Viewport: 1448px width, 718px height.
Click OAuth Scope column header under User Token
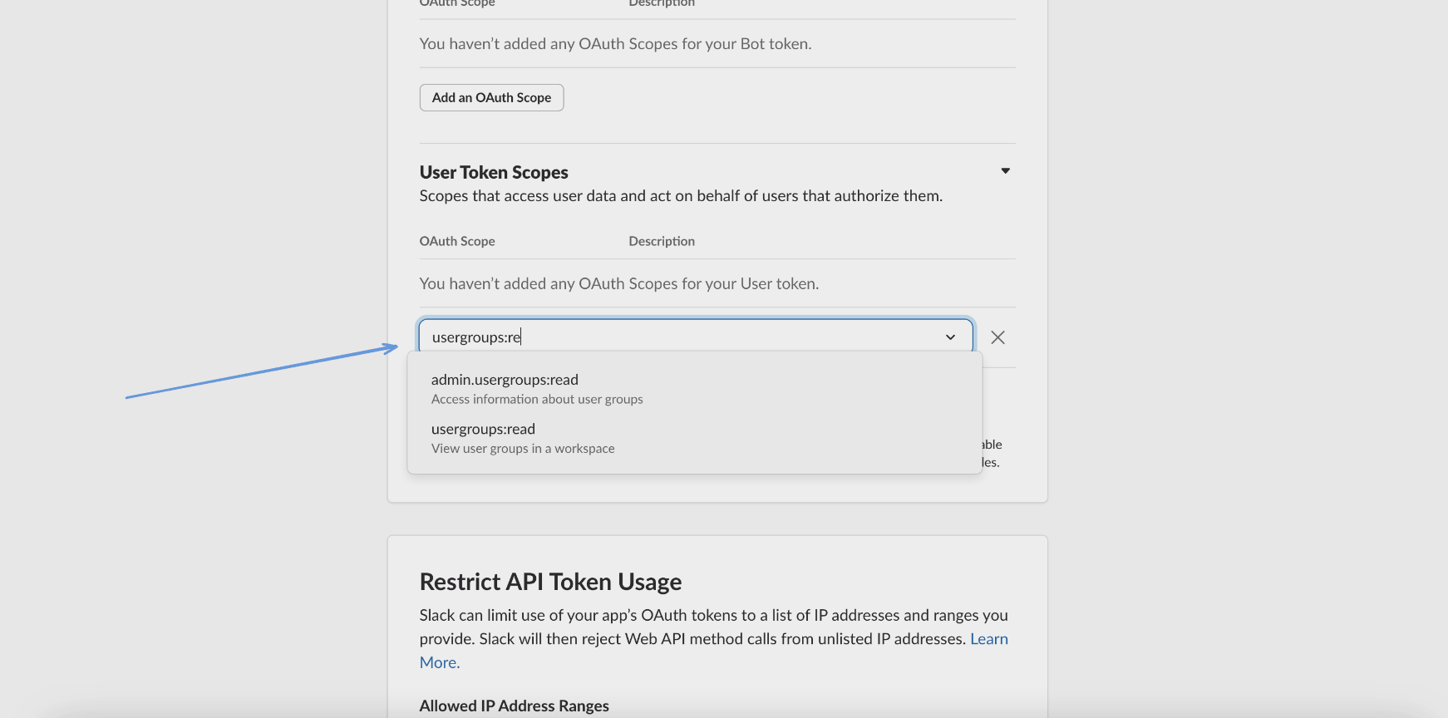(457, 241)
